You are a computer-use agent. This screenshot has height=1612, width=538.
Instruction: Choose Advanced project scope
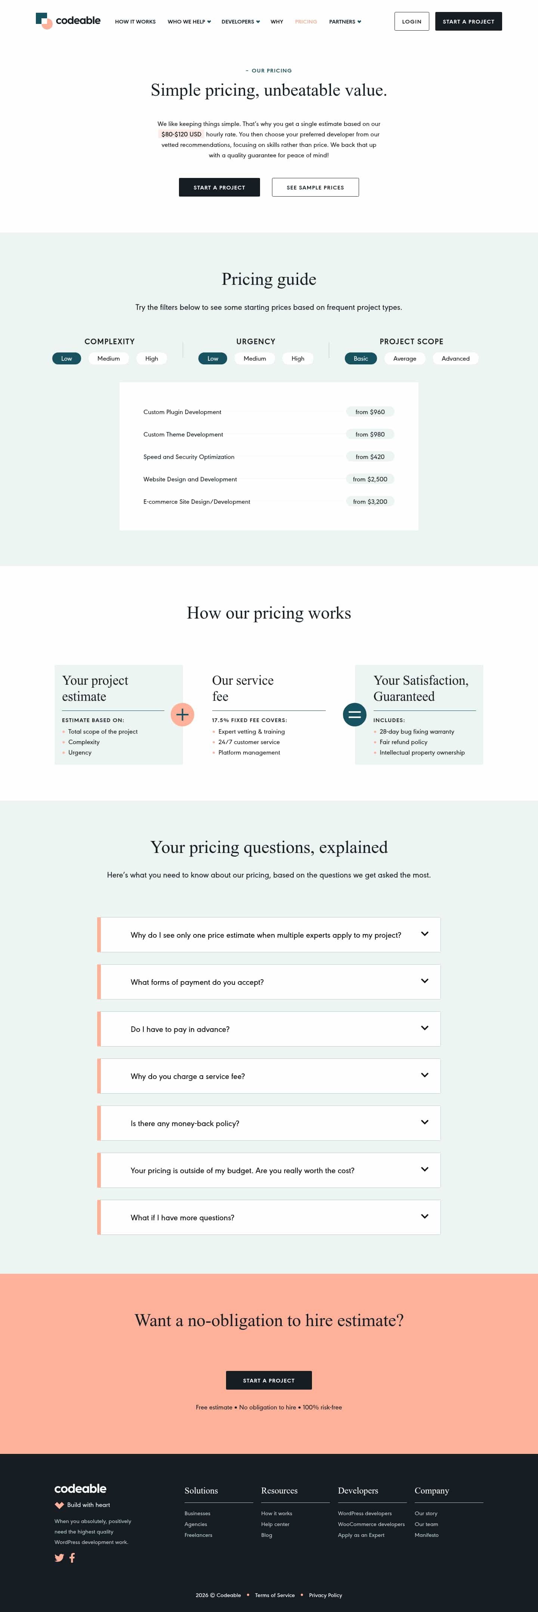pyautogui.click(x=455, y=358)
